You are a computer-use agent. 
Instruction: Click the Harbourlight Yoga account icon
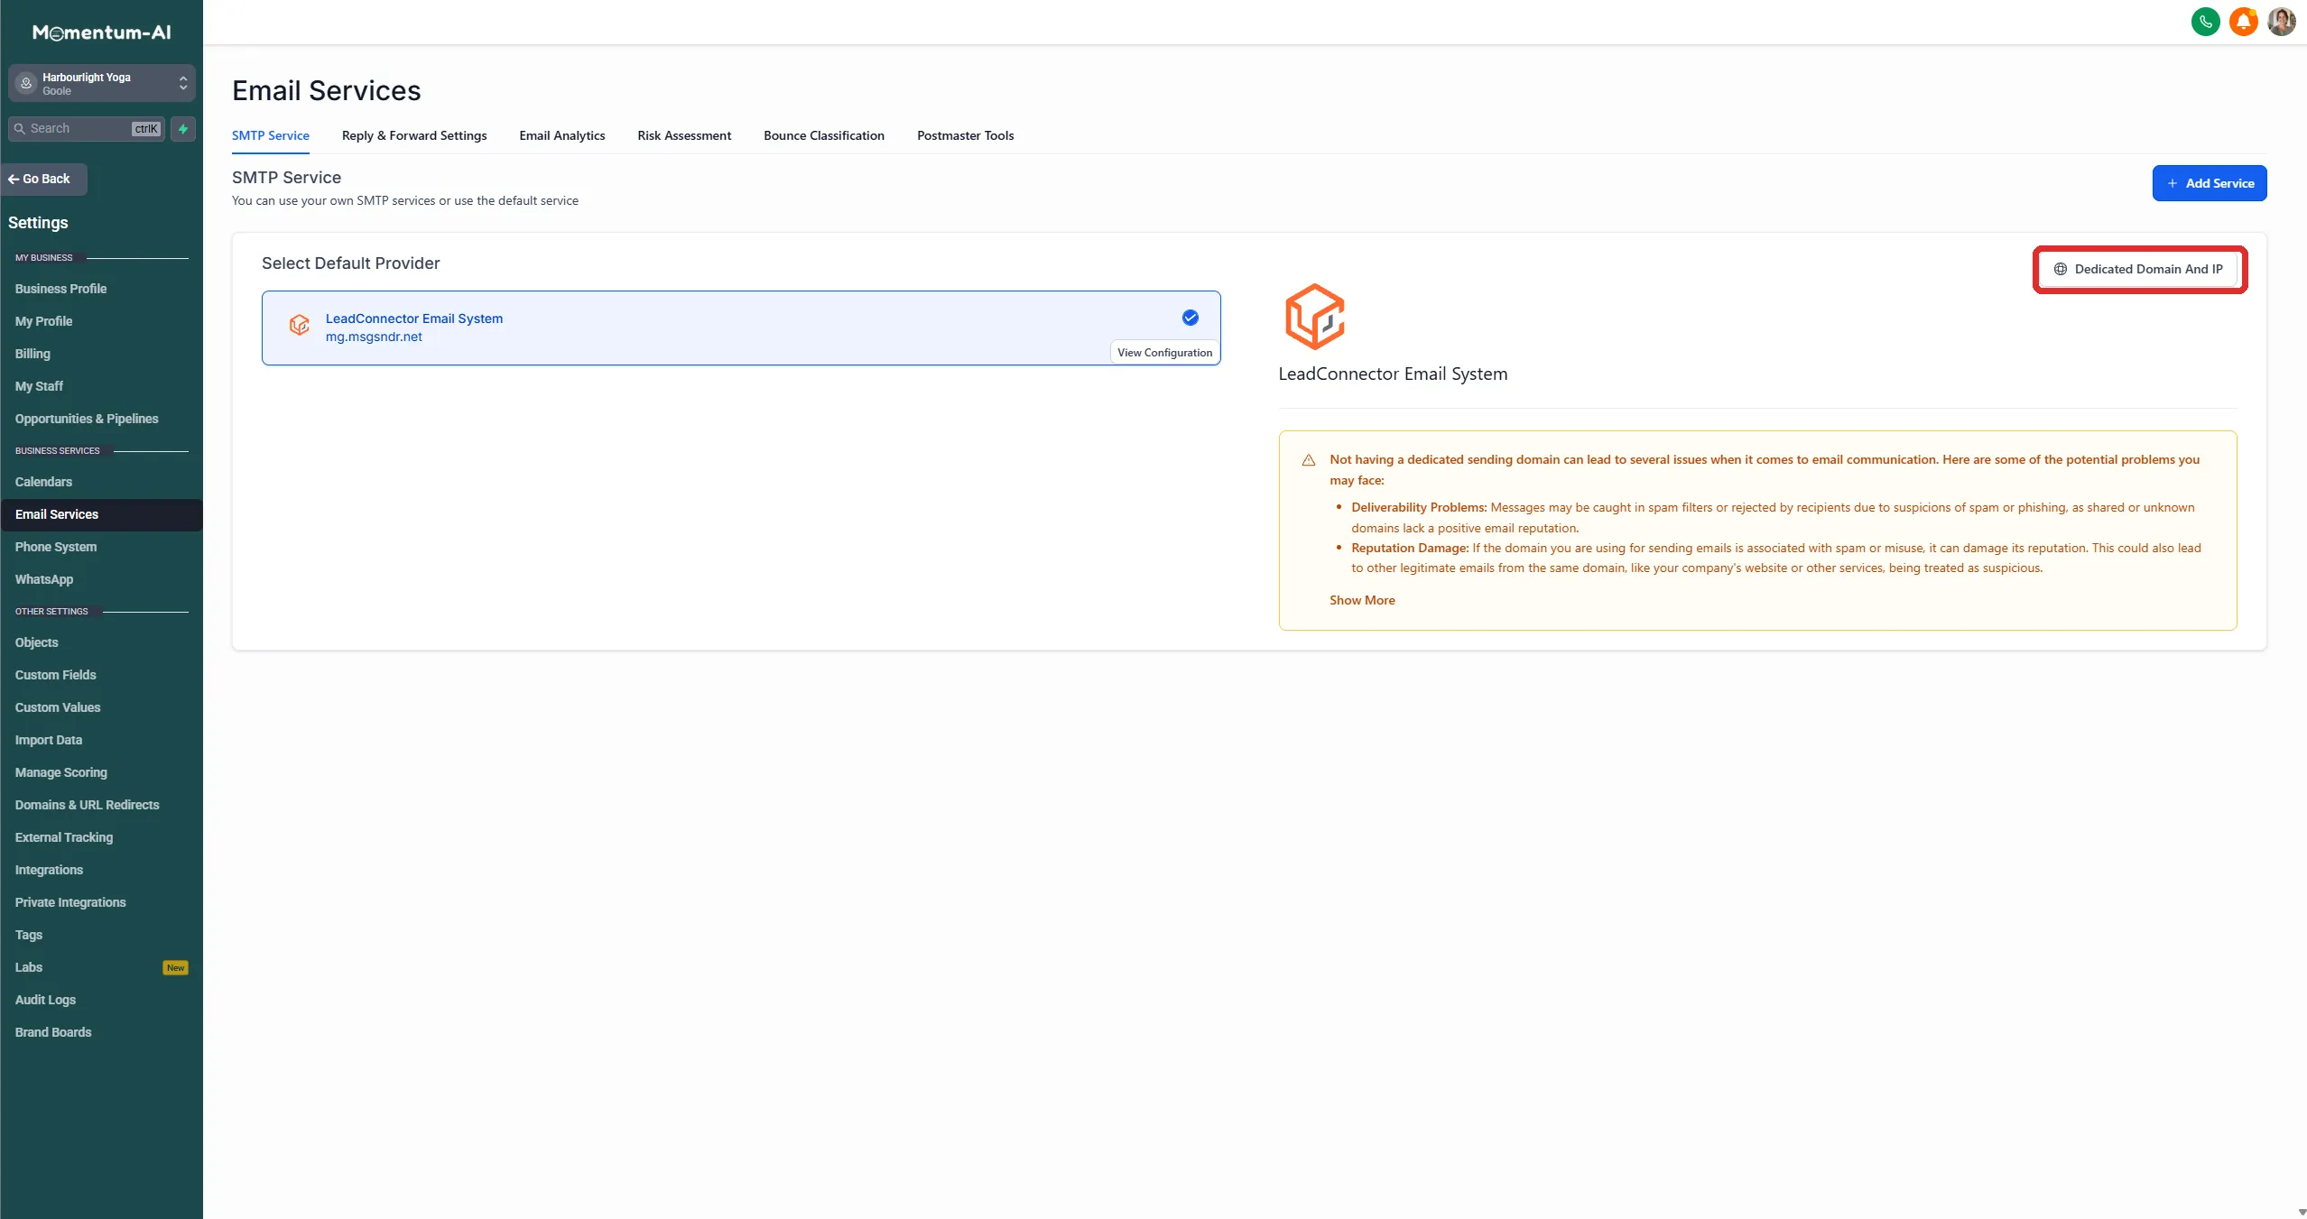(x=26, y=83)
